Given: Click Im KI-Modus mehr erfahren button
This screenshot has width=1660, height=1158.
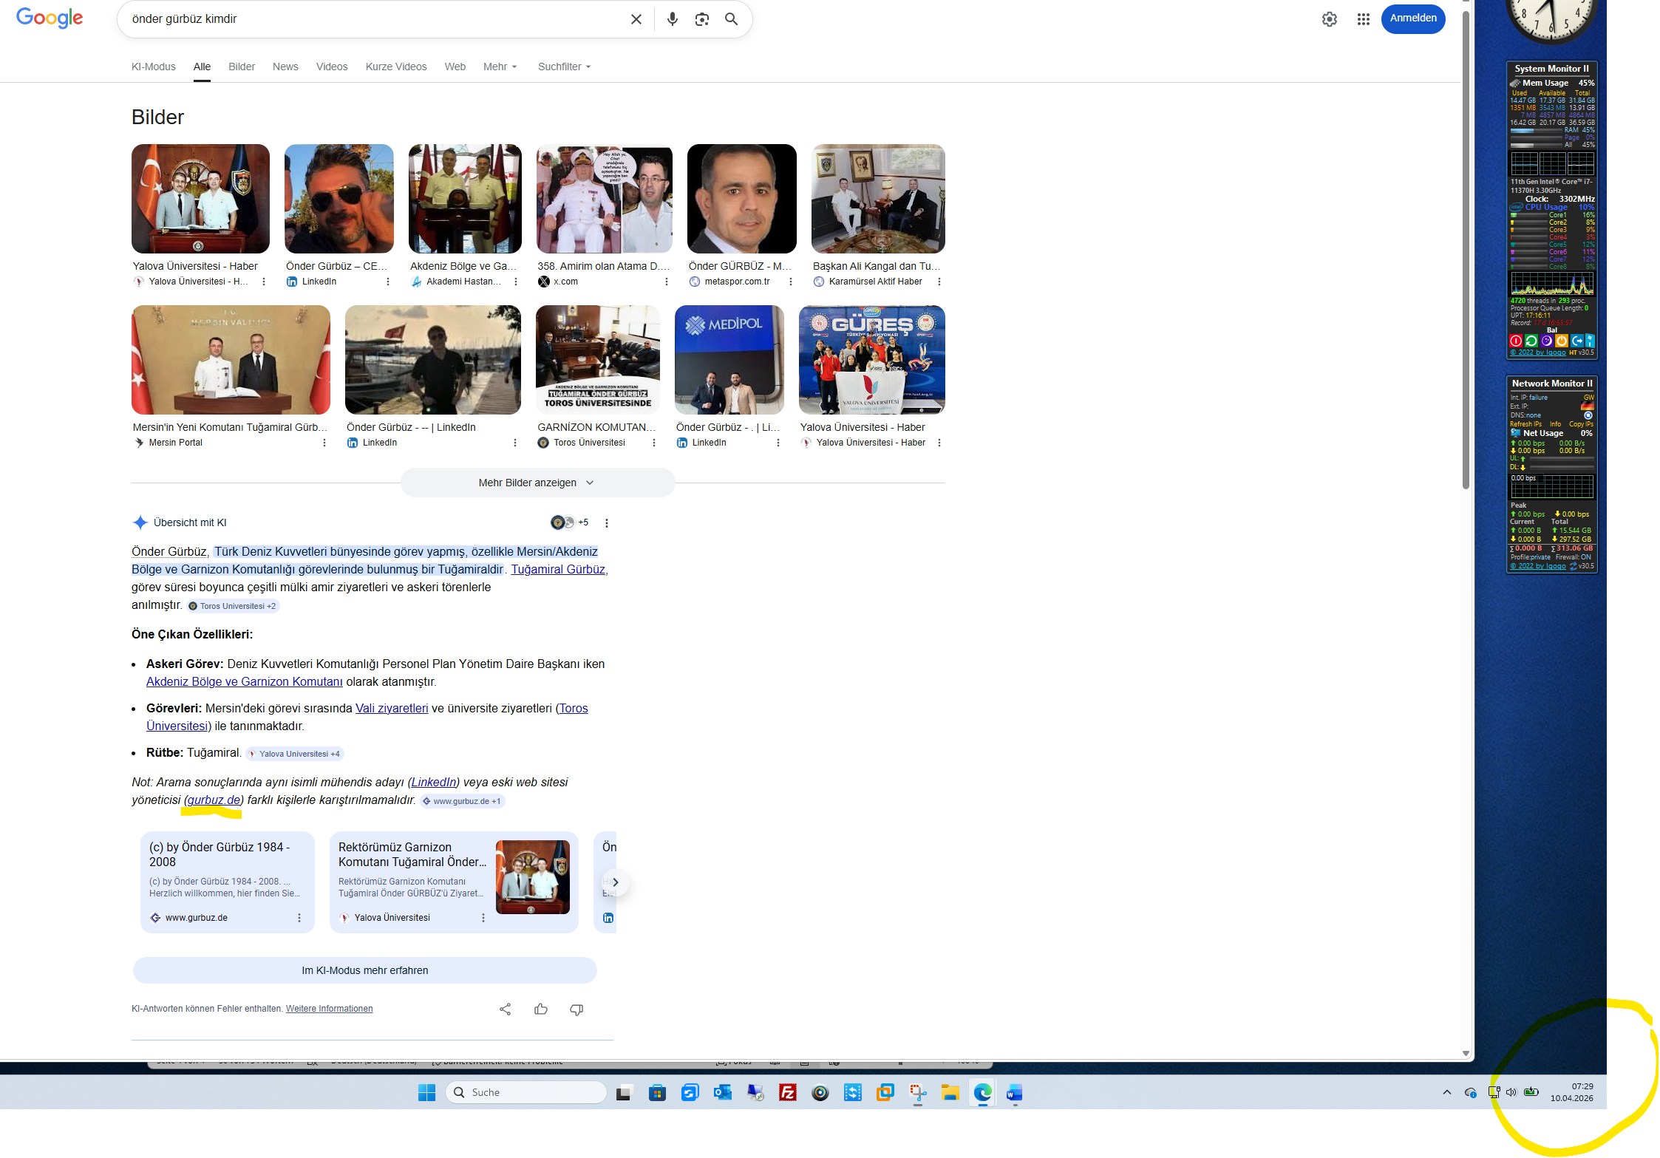Looking at the screenshot, I should click(x=365, y=970).
